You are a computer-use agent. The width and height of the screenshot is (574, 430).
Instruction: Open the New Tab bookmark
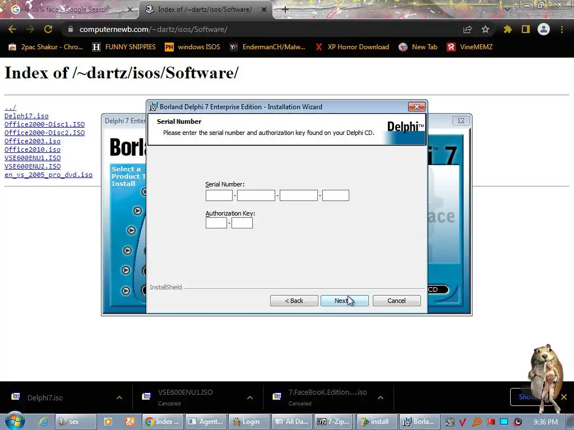[418, 47]
